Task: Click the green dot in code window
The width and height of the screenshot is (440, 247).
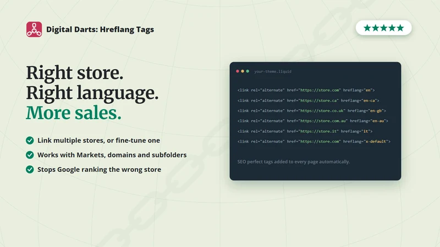Action: tap(248, 71)
